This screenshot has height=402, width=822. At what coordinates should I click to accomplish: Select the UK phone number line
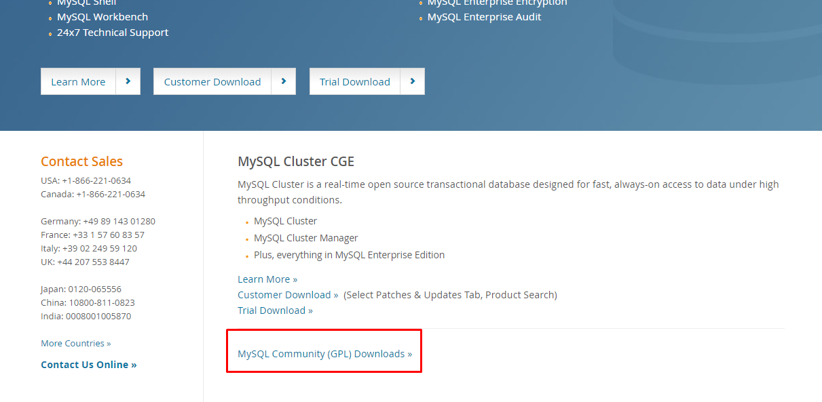click(85, 262)
